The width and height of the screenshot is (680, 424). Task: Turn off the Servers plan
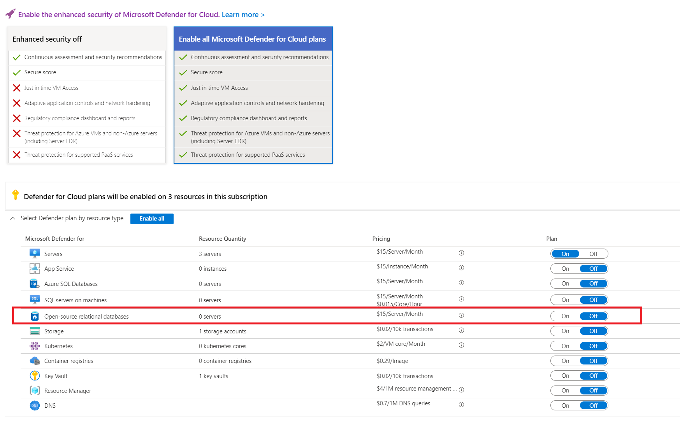[x=593, y=253]
